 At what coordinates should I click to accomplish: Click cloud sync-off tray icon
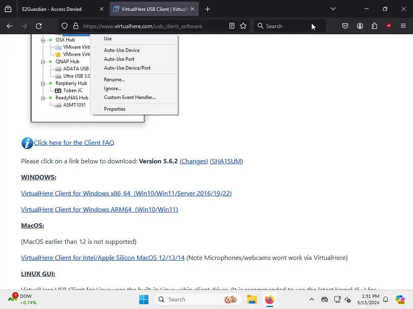coord(325,299)
